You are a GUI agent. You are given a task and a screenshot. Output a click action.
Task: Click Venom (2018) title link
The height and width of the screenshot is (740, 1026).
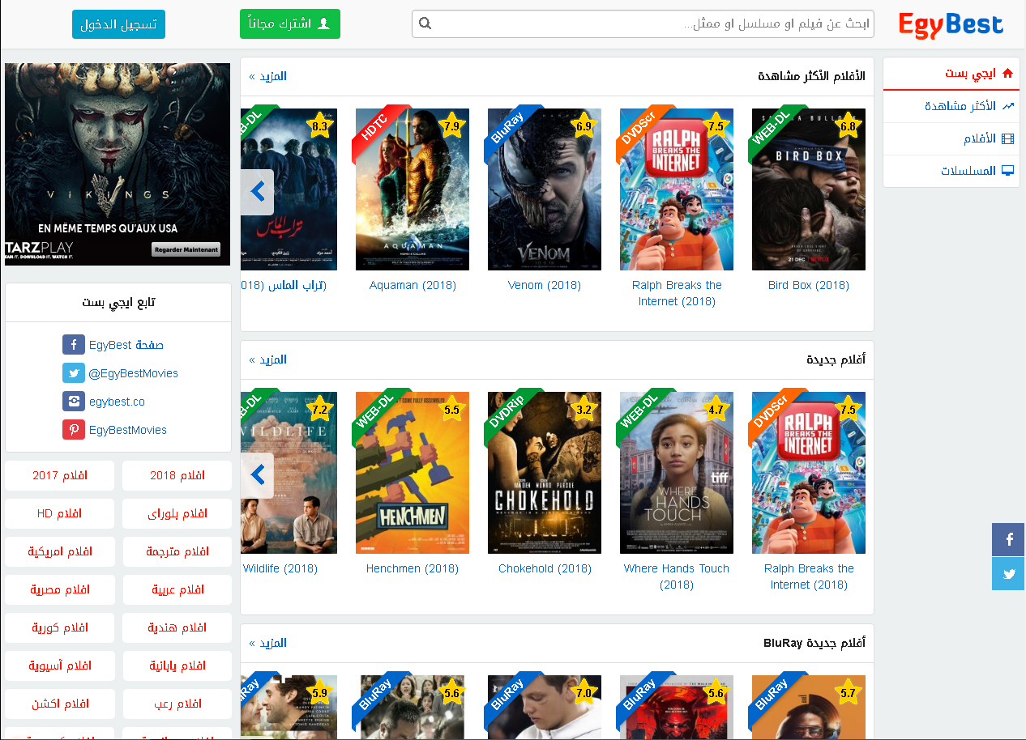[545, 285]
